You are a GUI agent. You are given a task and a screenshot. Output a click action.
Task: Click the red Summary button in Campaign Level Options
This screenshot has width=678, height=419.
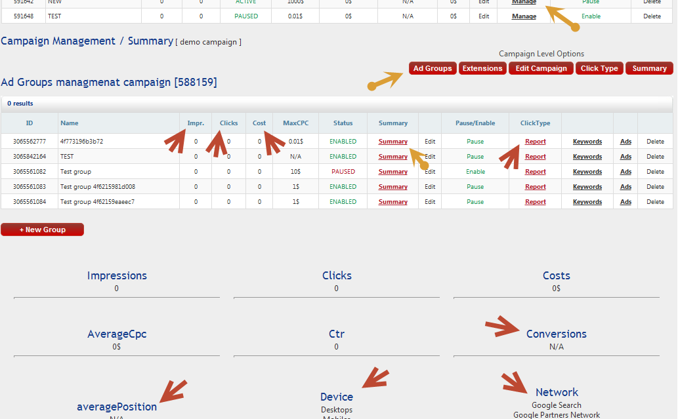649,68
